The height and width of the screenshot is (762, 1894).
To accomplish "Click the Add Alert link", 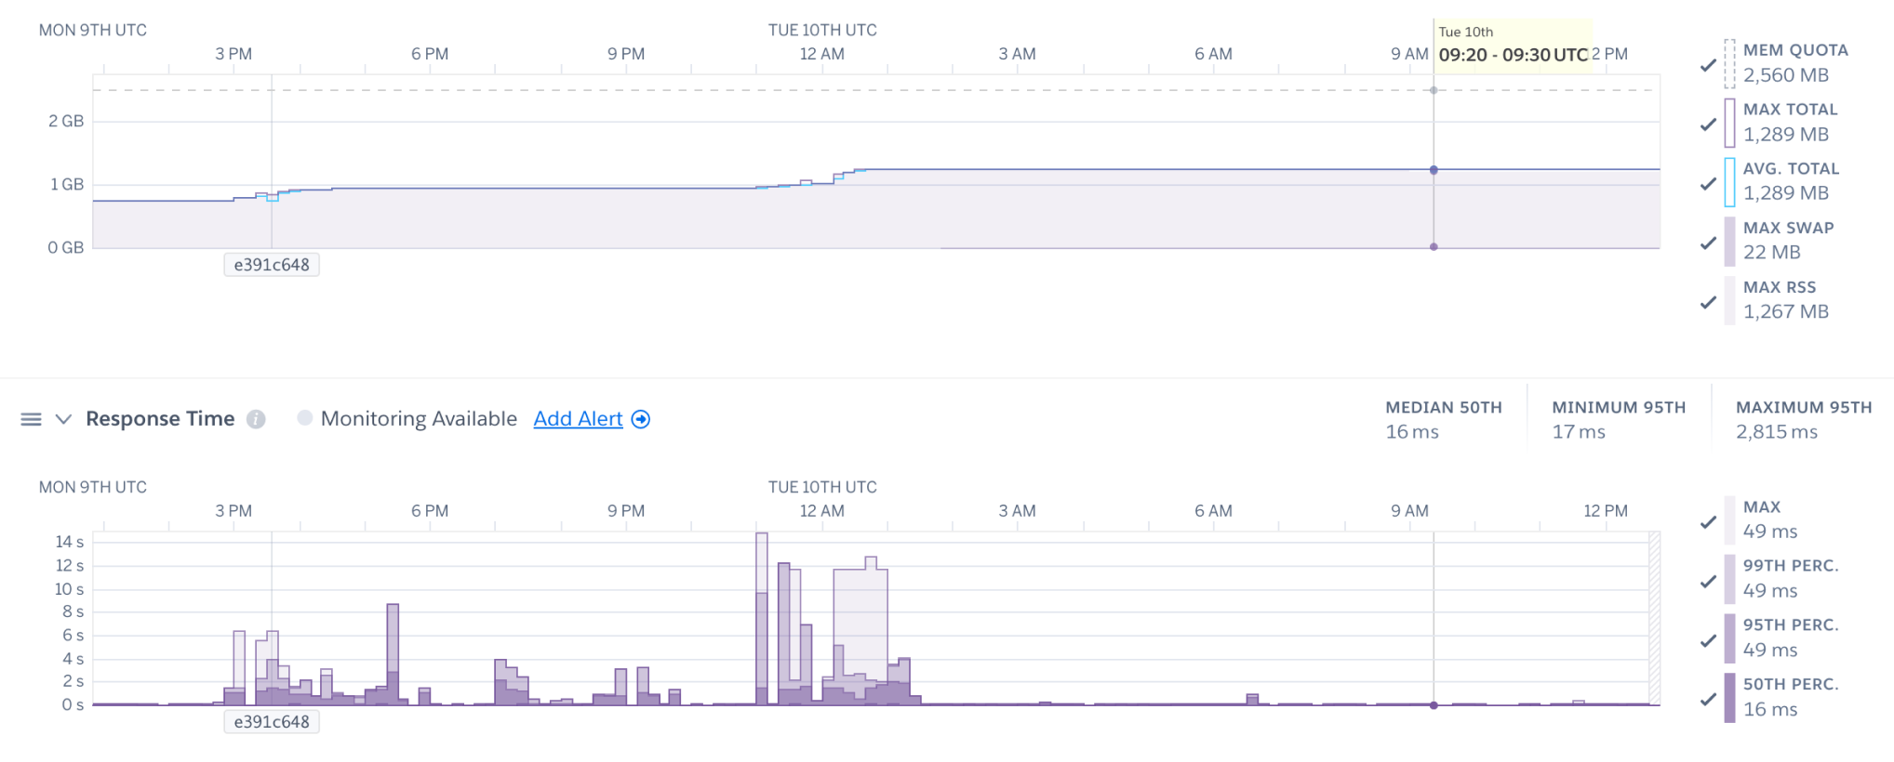I will click(578, 419).
